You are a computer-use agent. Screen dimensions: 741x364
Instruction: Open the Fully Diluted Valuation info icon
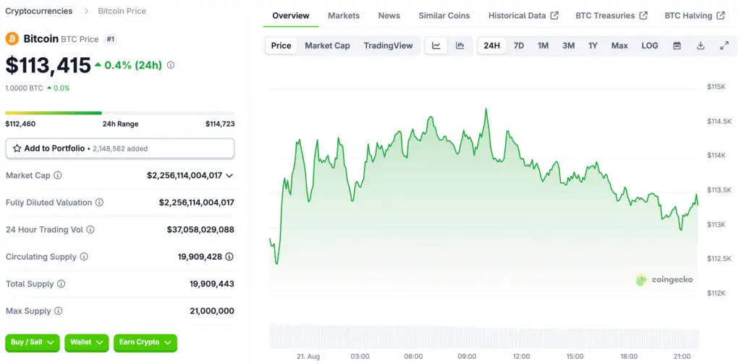pos(99,203)
